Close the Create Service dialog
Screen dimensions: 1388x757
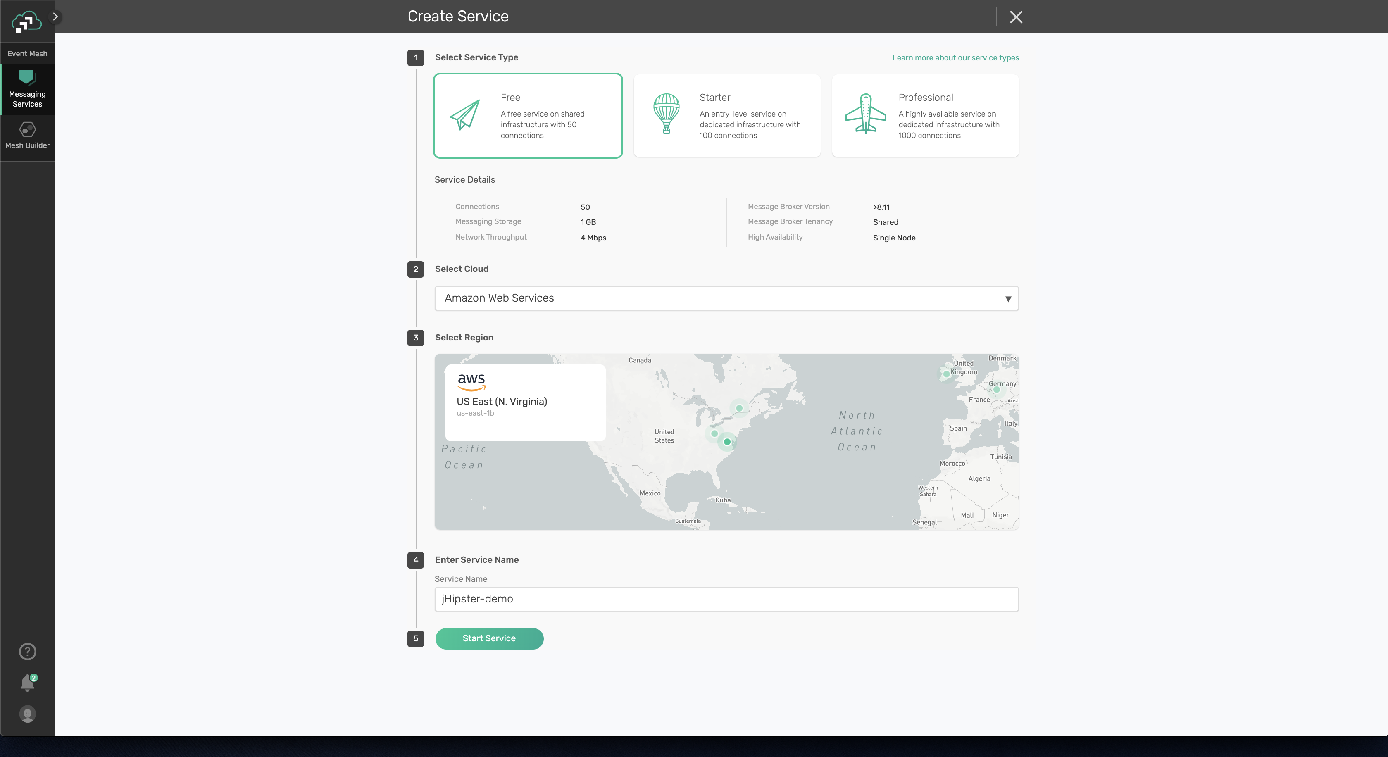click(x=1016, y=17)
